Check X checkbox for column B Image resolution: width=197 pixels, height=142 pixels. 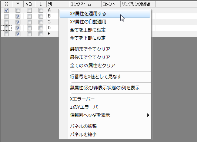pos(6,16)
